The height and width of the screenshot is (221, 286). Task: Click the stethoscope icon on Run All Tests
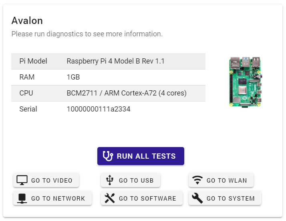108,156
